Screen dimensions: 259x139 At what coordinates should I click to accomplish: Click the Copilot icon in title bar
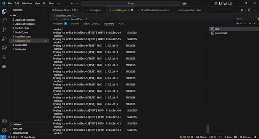(184, 3)
